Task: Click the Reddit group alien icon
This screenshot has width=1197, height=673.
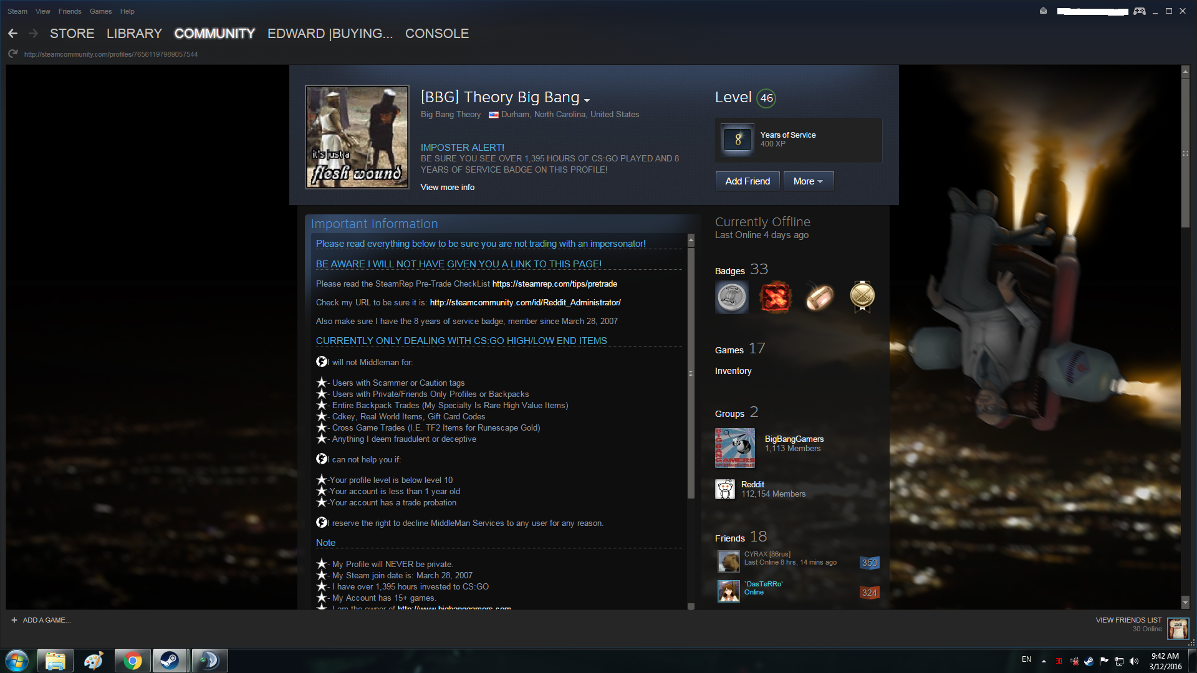Action: [x=725, y=489]
